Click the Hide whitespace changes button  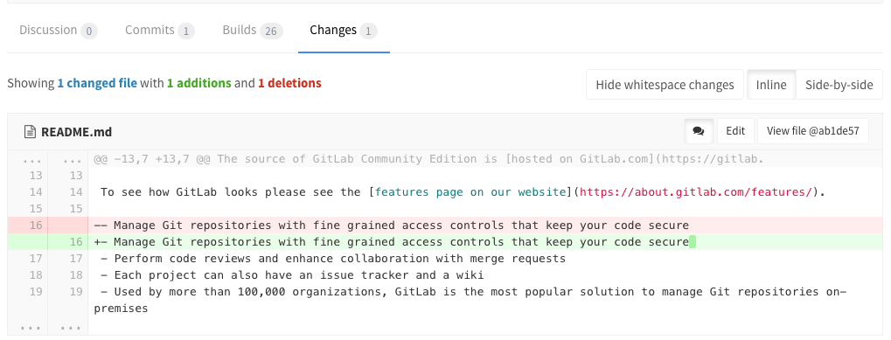[665, 85]
